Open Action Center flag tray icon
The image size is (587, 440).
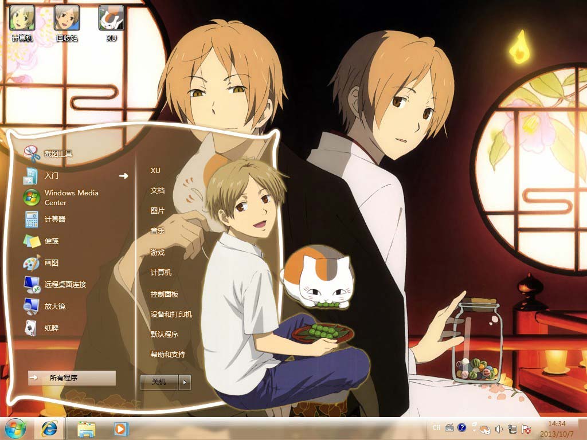(x=525, y=429)
